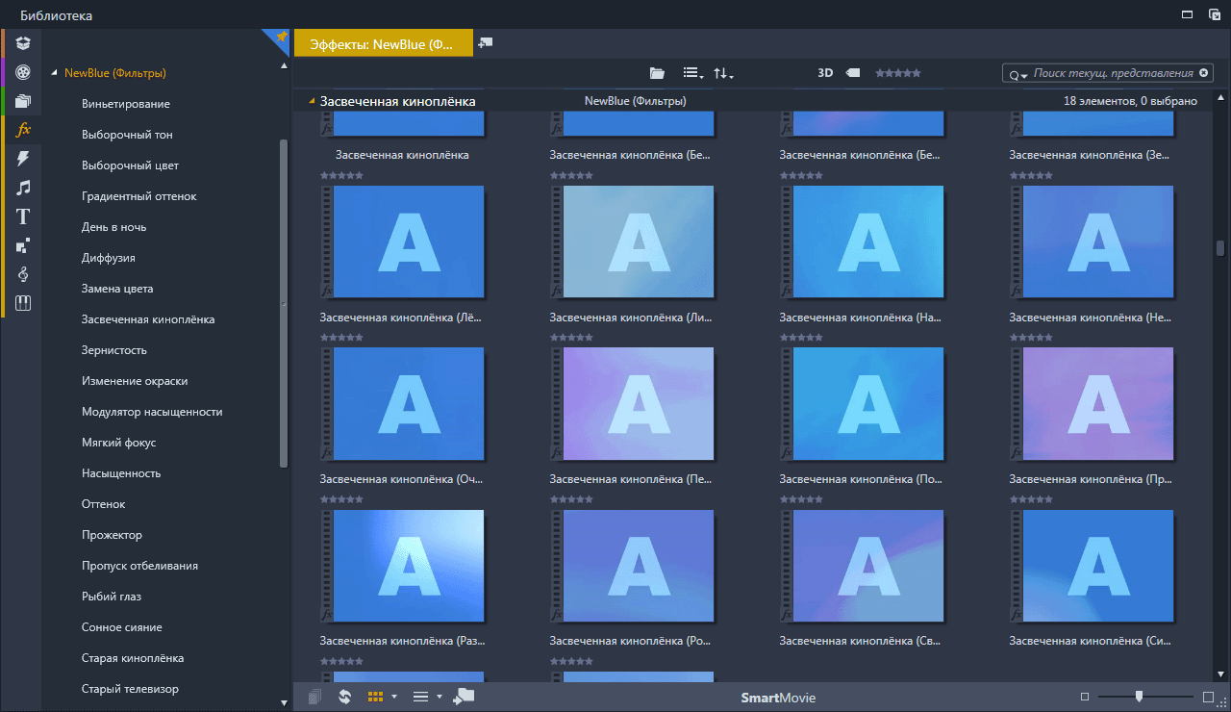Select Засвеченная киноплёнка in the tree
The image size is (1231, 712).
pos(148,319)
